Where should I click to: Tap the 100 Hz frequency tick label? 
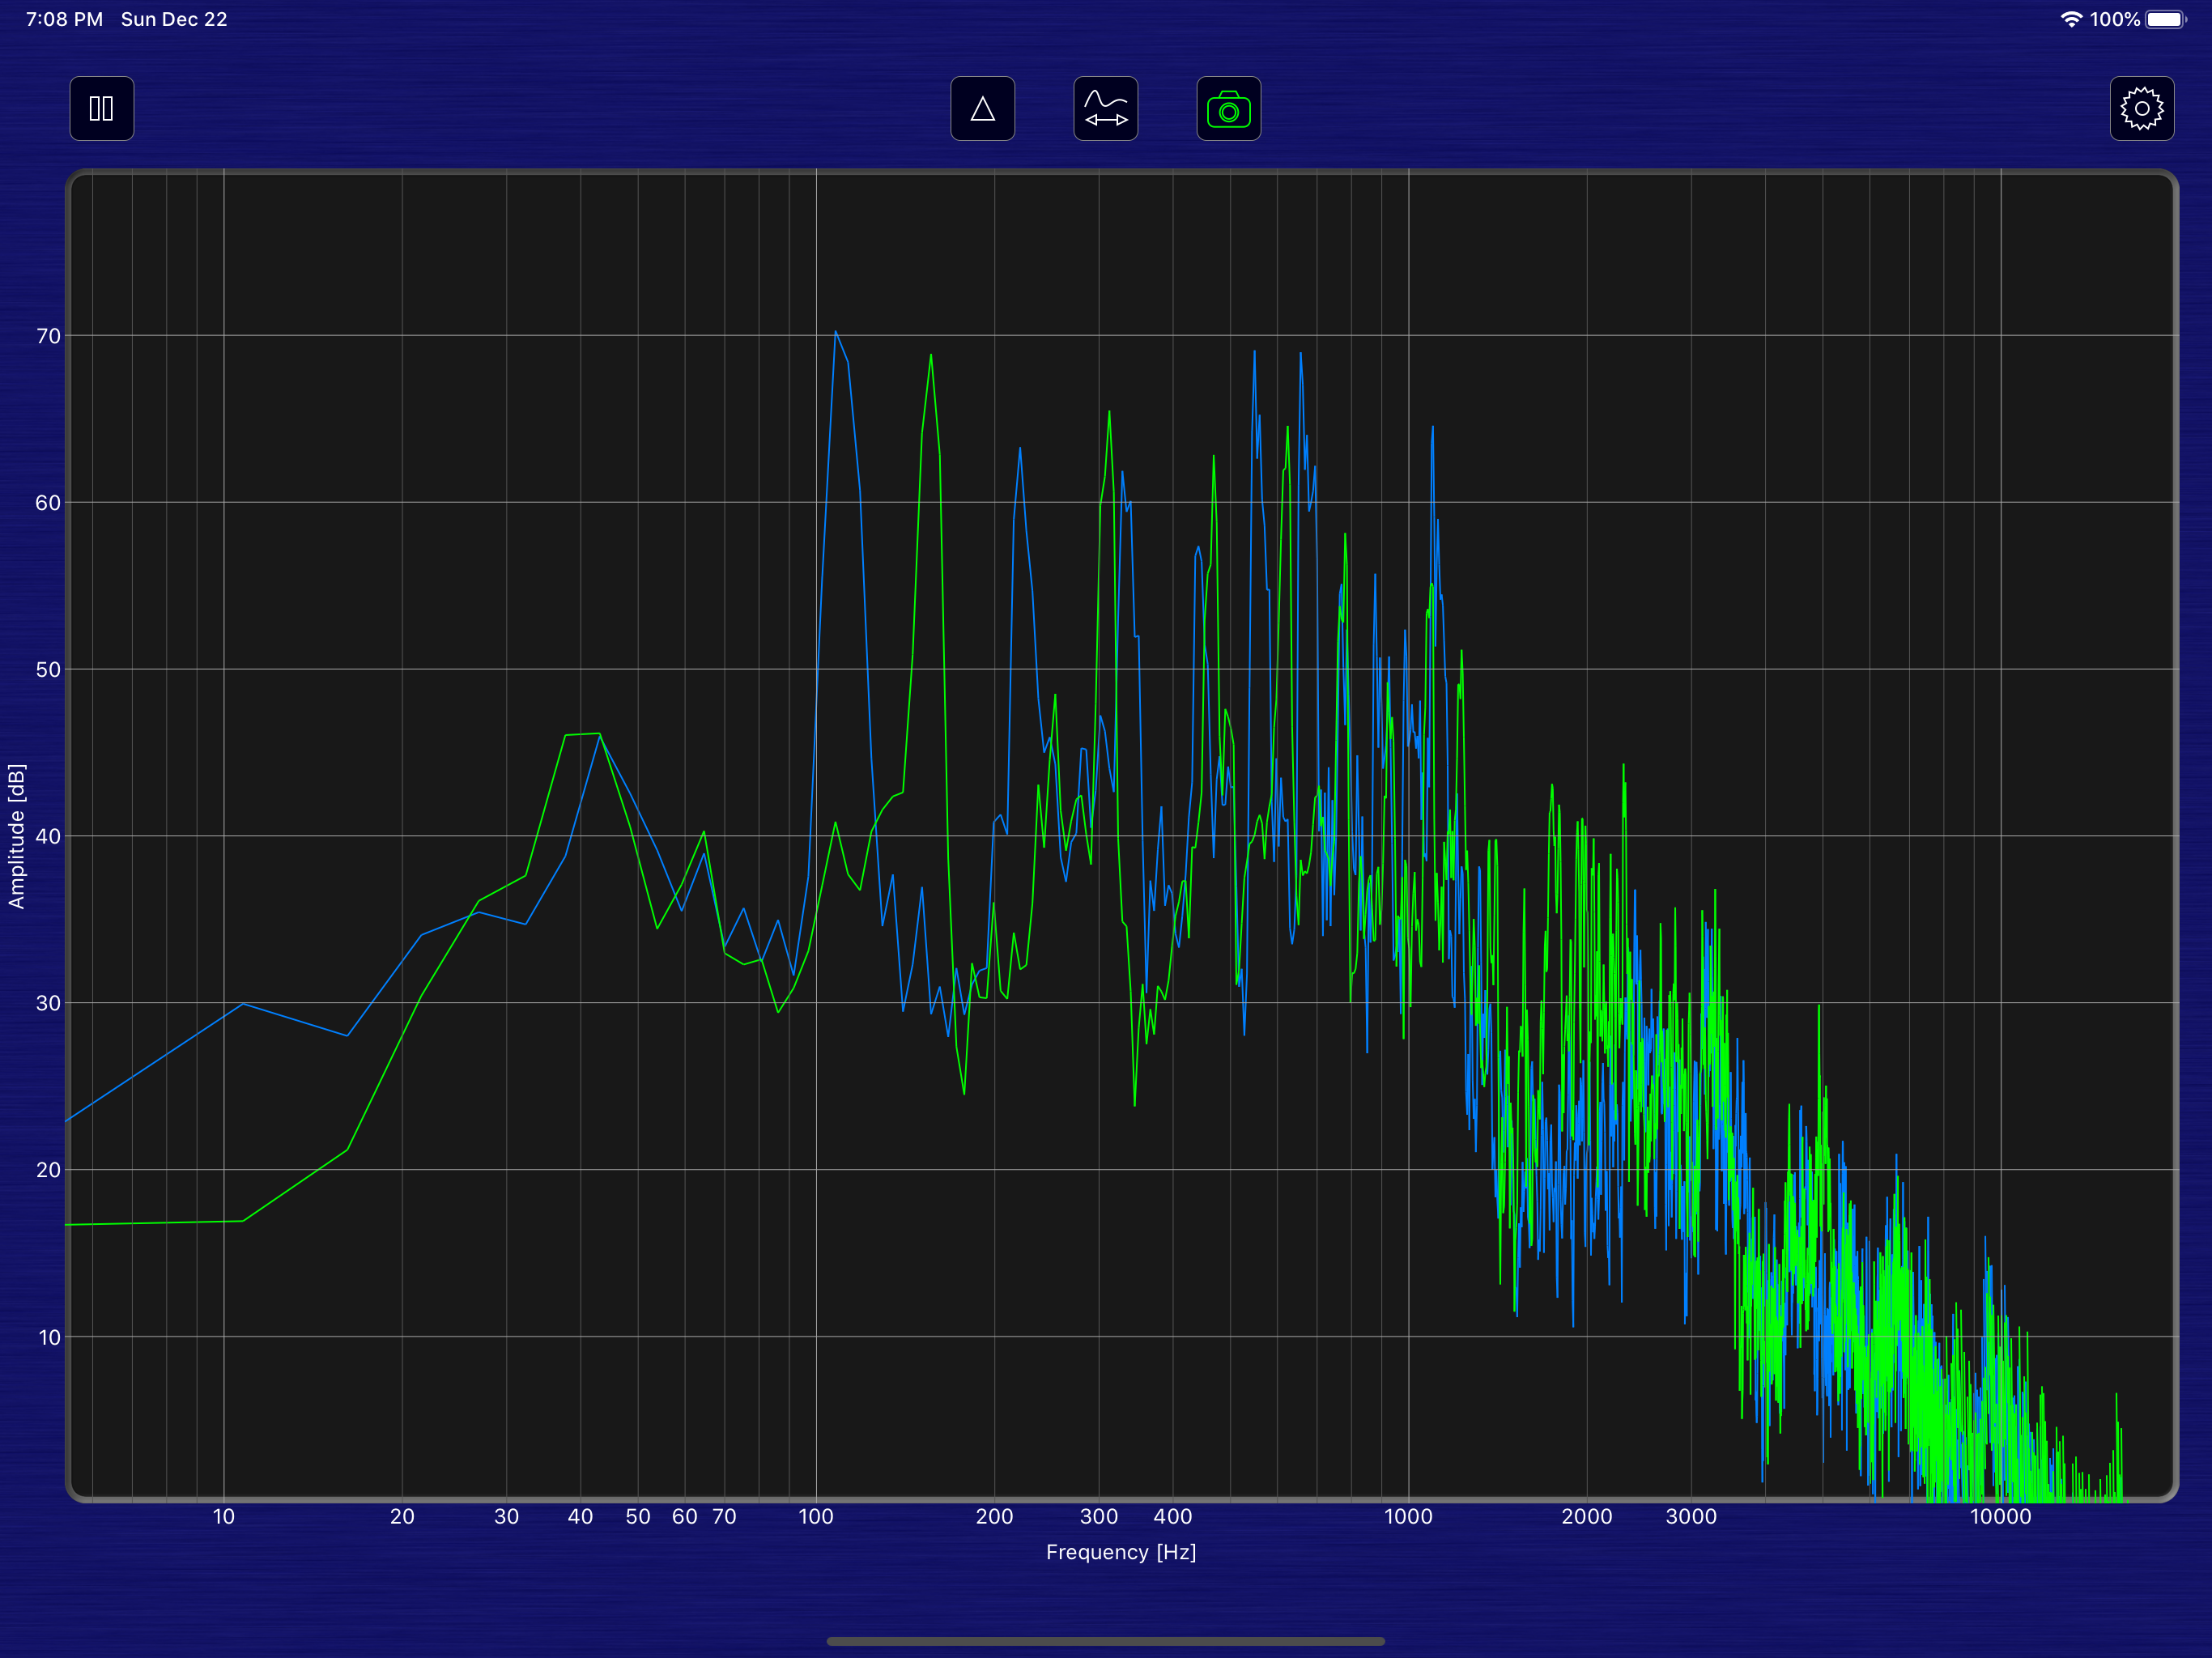[815, 1516]
